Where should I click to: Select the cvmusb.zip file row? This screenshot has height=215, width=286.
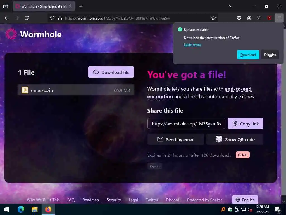pos(76,90)
